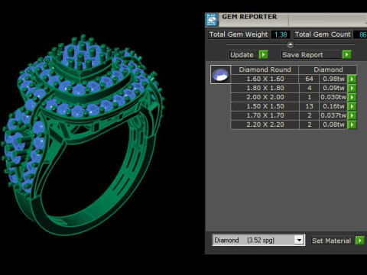Screen dimensions: 367x275
Task: Click green arrow for 1.70 X 1.70 row
Action: (x=352, y=115)
